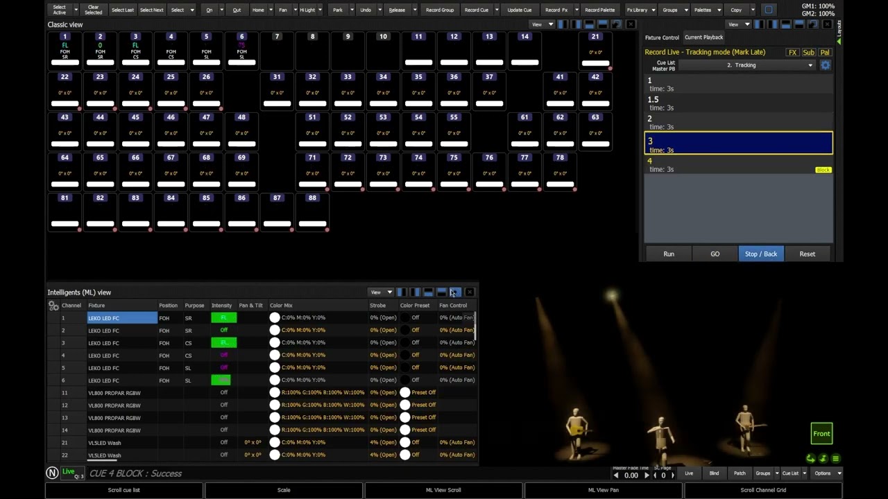This screenshot has width=888, height=499.
Task: Click the GO button
Action: [x=715, y=254]
